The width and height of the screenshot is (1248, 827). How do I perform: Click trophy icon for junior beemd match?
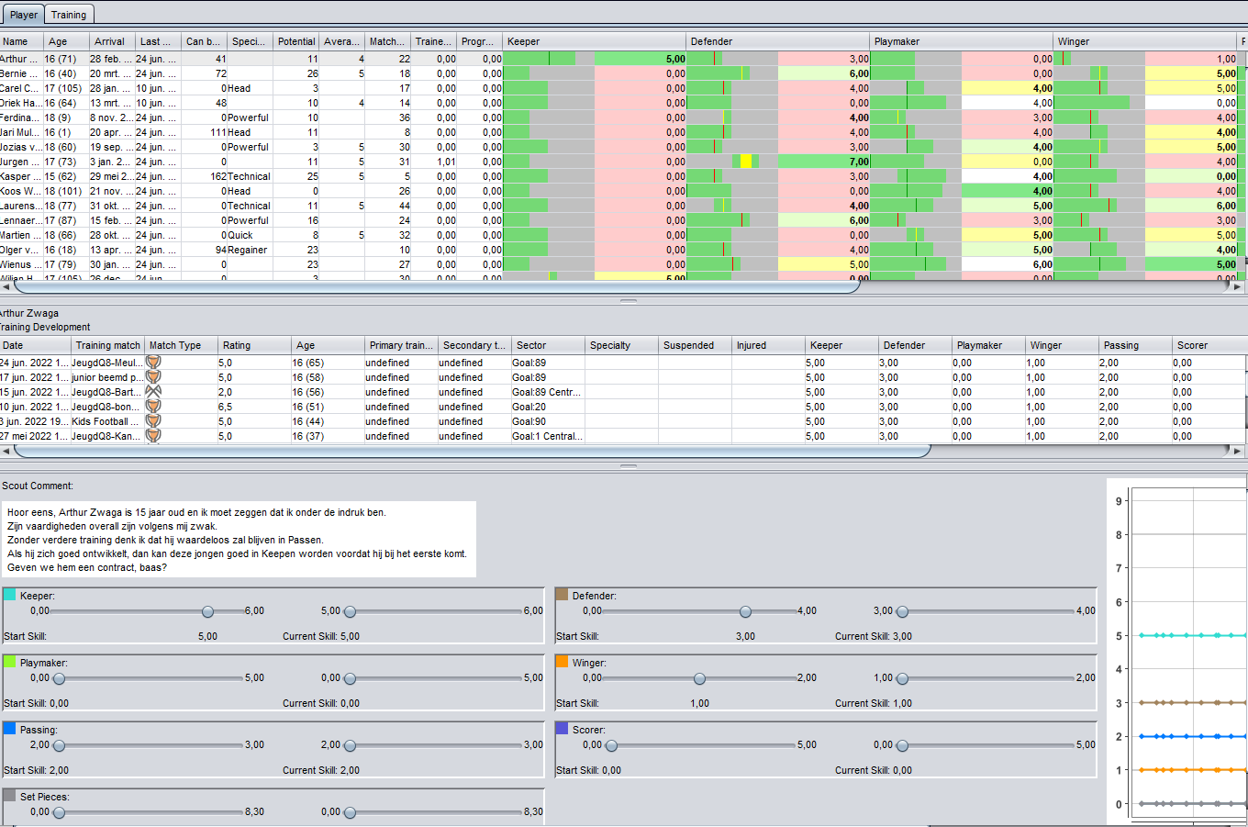coord(153,377)
